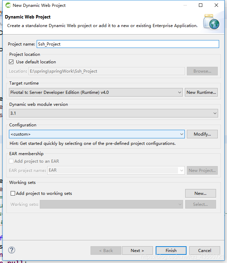This screenshot has width=227, height=263.
Task: Click the Browse... button
Action: tap(202, 71)
